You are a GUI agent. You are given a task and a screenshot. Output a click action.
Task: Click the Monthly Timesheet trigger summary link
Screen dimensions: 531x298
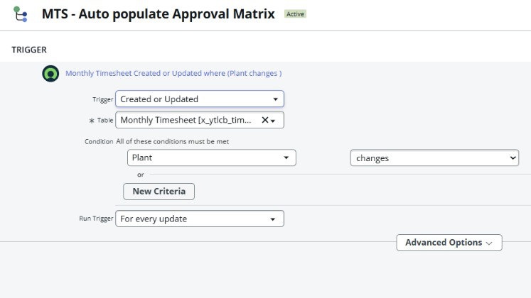point(173,73)
